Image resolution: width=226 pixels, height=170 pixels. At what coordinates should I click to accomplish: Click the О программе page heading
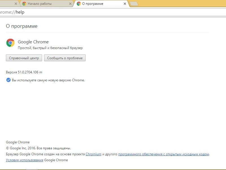pos(22,26)
